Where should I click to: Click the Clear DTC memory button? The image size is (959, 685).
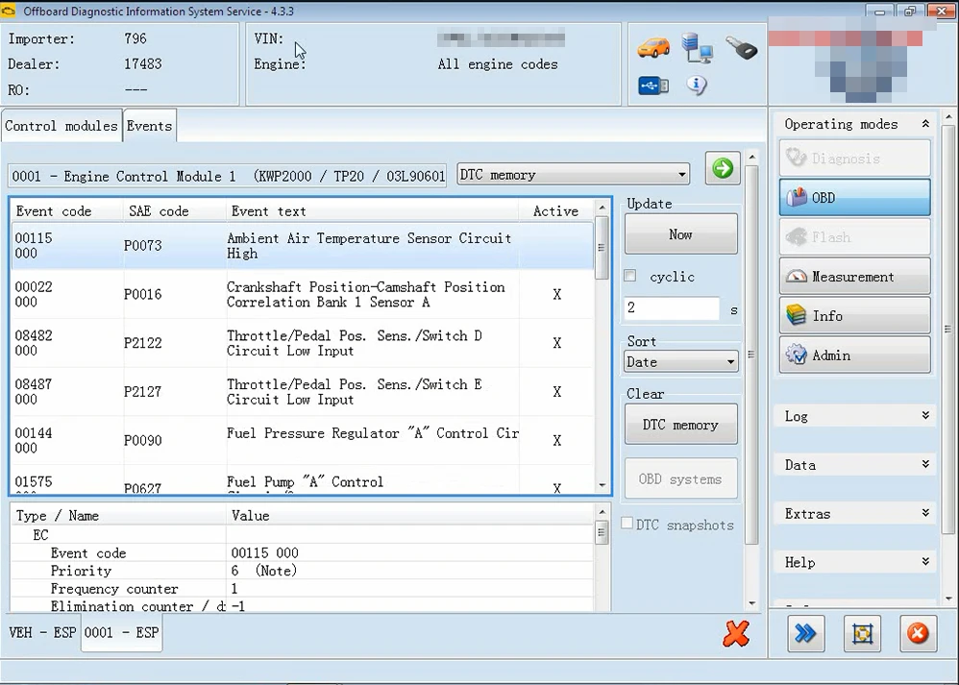pos(680,425)
